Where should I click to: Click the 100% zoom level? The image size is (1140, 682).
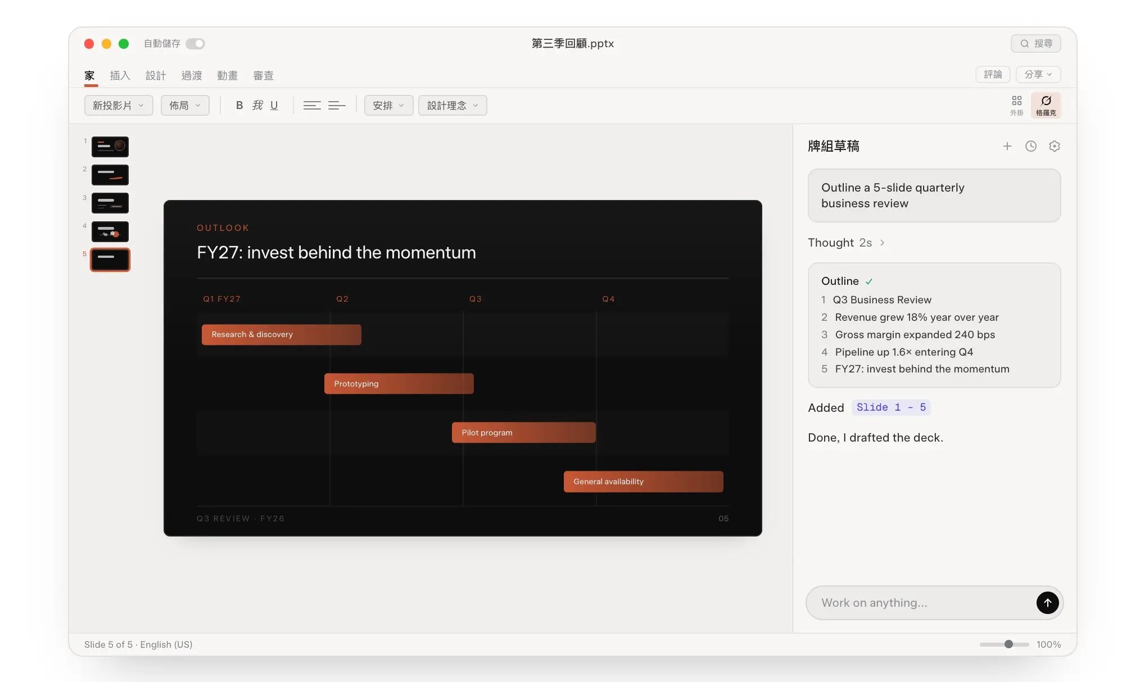pos(1048,644)
